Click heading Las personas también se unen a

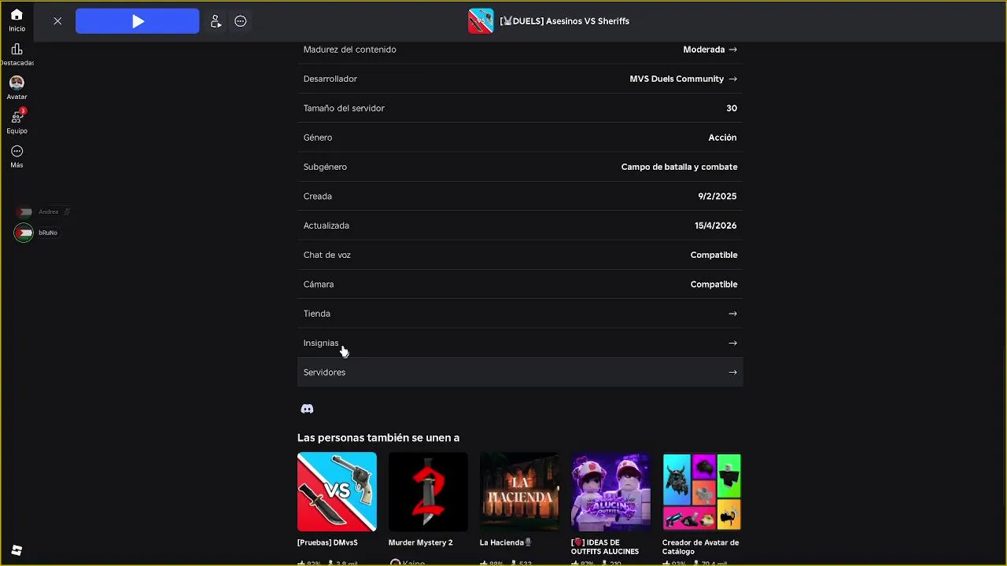pos(378,438)
